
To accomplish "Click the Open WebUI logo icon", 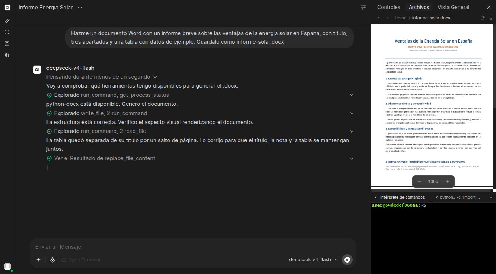I will (x=7, y=8).
